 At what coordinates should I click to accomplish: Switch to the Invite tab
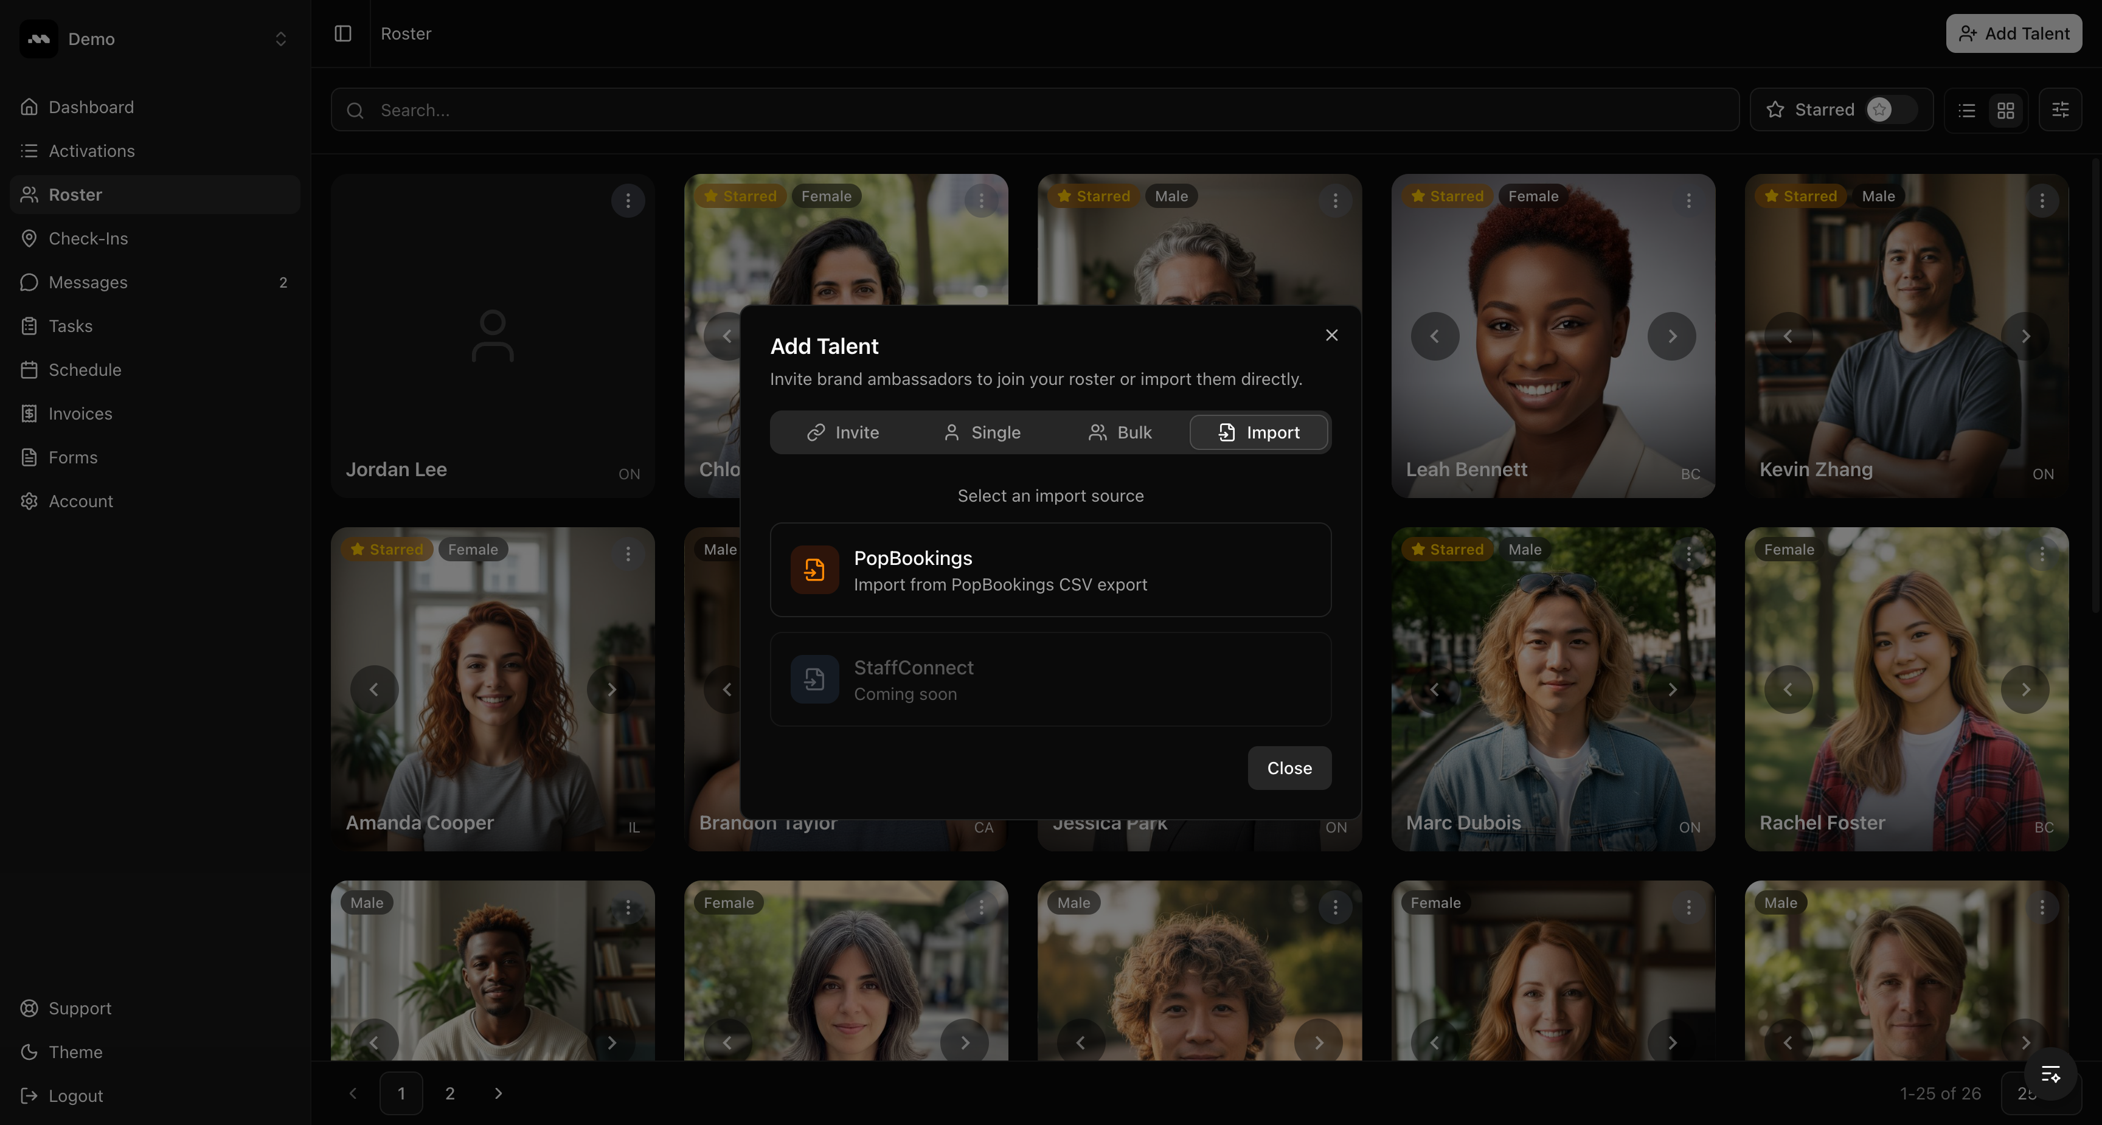(x=842, y=432)
